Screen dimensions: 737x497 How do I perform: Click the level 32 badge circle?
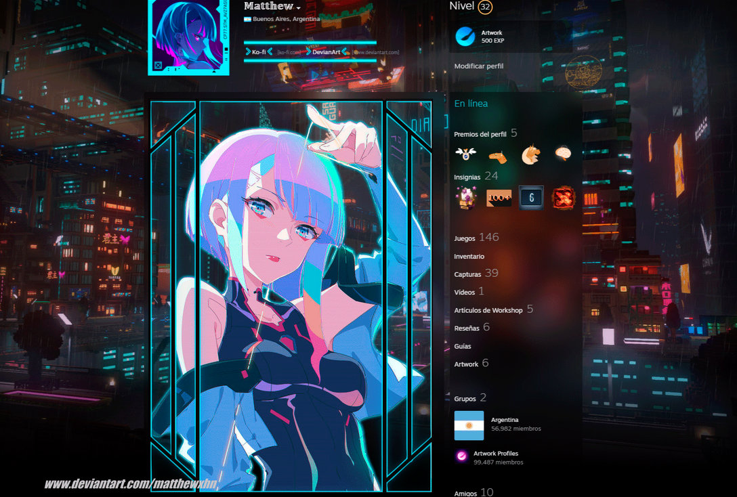pyautogui.click(x=485, y=7)
